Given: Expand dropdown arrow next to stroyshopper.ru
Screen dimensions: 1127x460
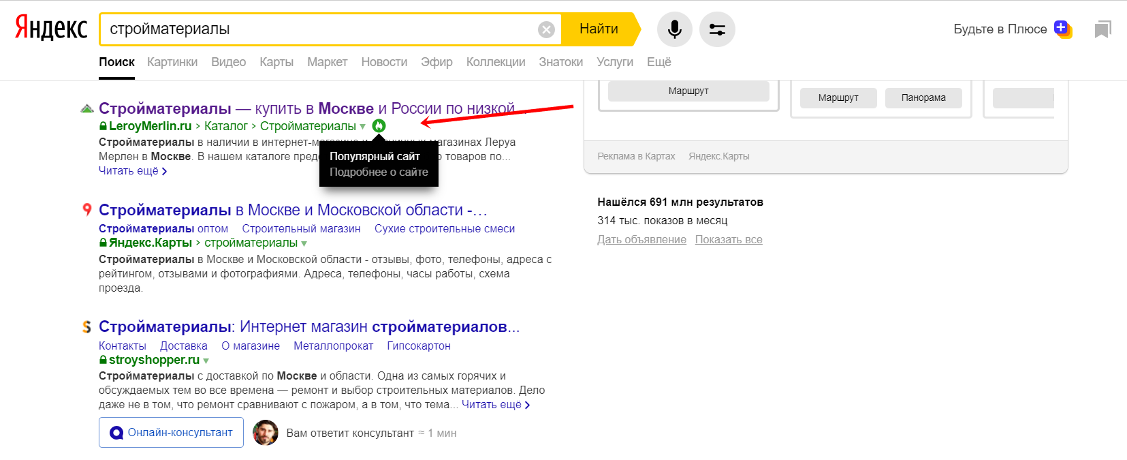Looking at the screenshot, I should click(x=206, y=361).
